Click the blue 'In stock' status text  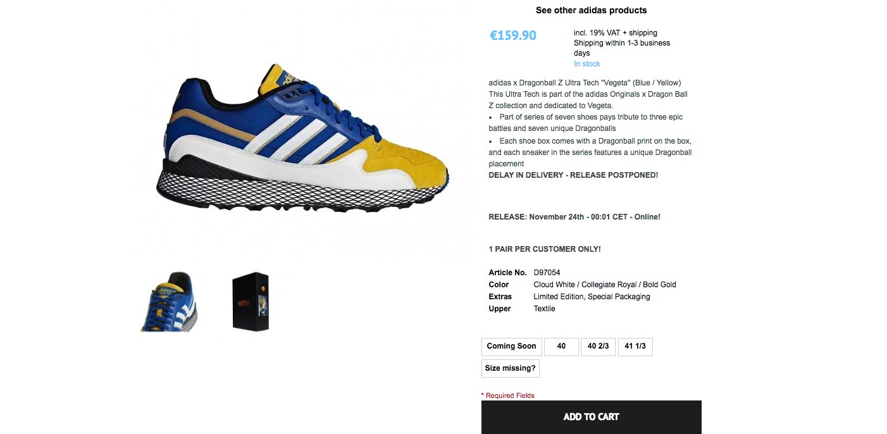point(587,64)
